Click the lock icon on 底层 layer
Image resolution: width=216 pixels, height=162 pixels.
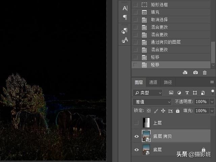[x=204, y=149]
